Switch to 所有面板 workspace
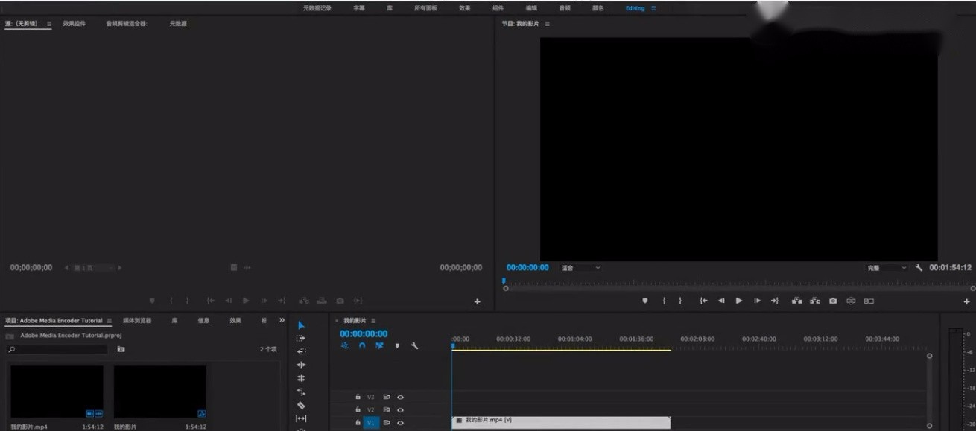 pyautogui.click(x=426, y=8)
